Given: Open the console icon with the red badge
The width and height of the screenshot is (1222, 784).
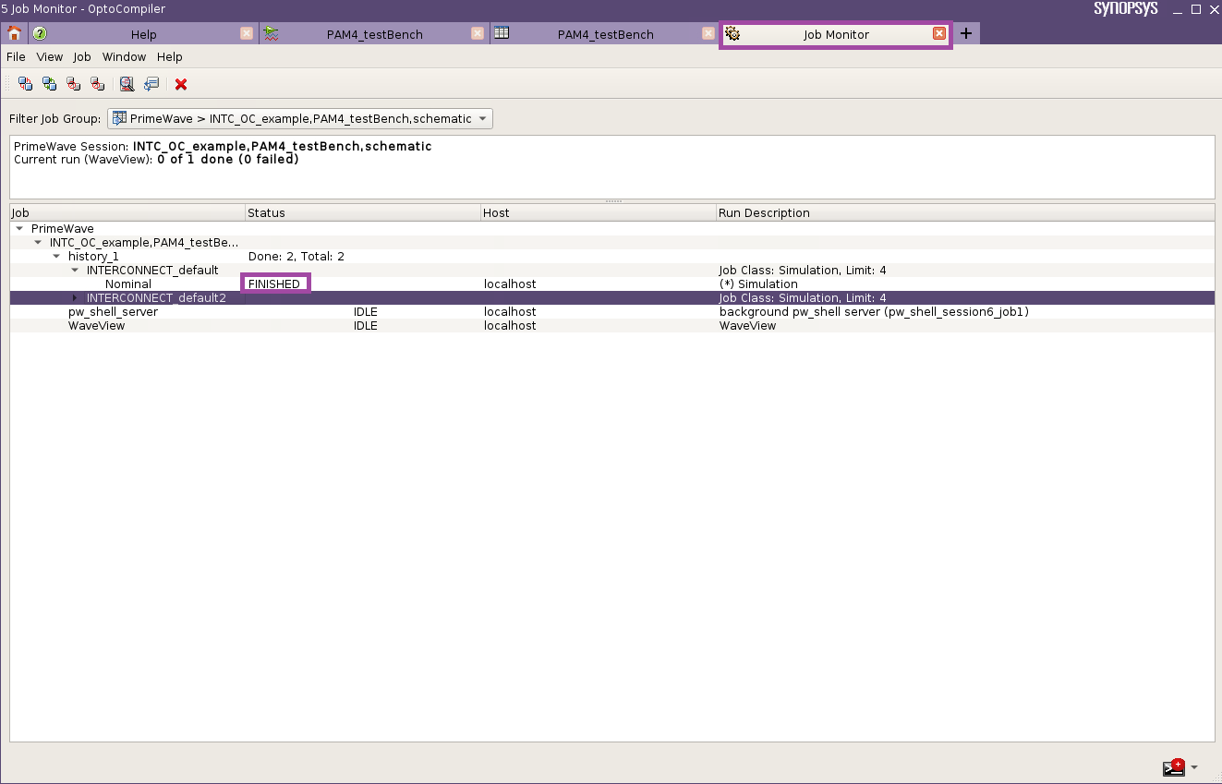Looking at the screenshot, I should pyautogui.click(x=1173, y=767).
